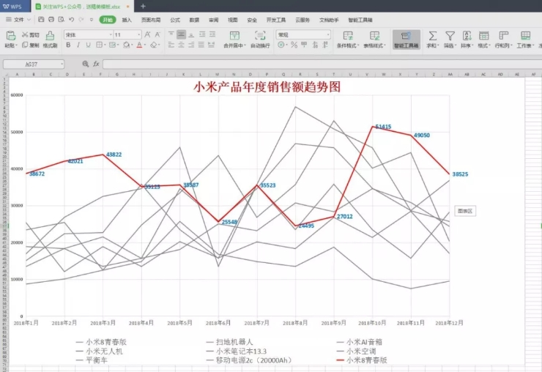Open the 插入 (Insert) ribbon tab
The image size is (542, 372).
[x=127, y=20]
